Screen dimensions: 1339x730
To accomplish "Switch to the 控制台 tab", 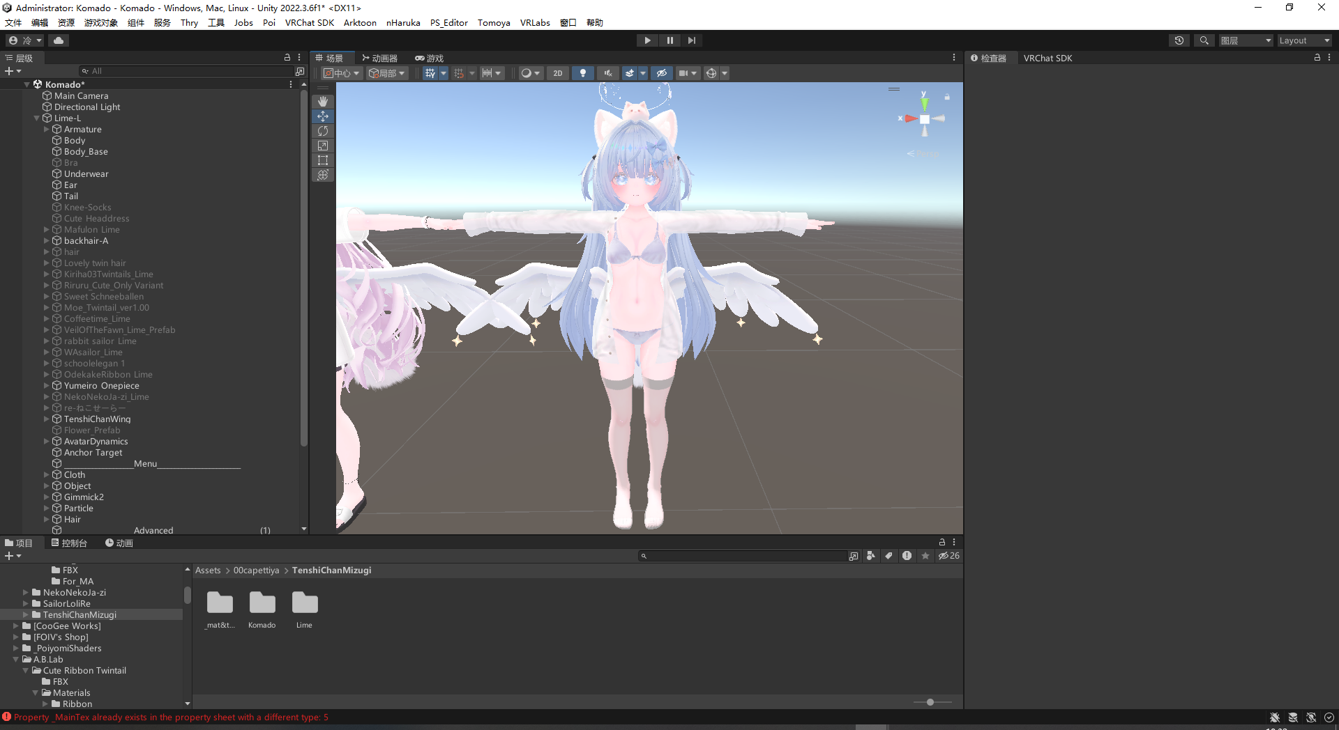I will pos(69,543).
